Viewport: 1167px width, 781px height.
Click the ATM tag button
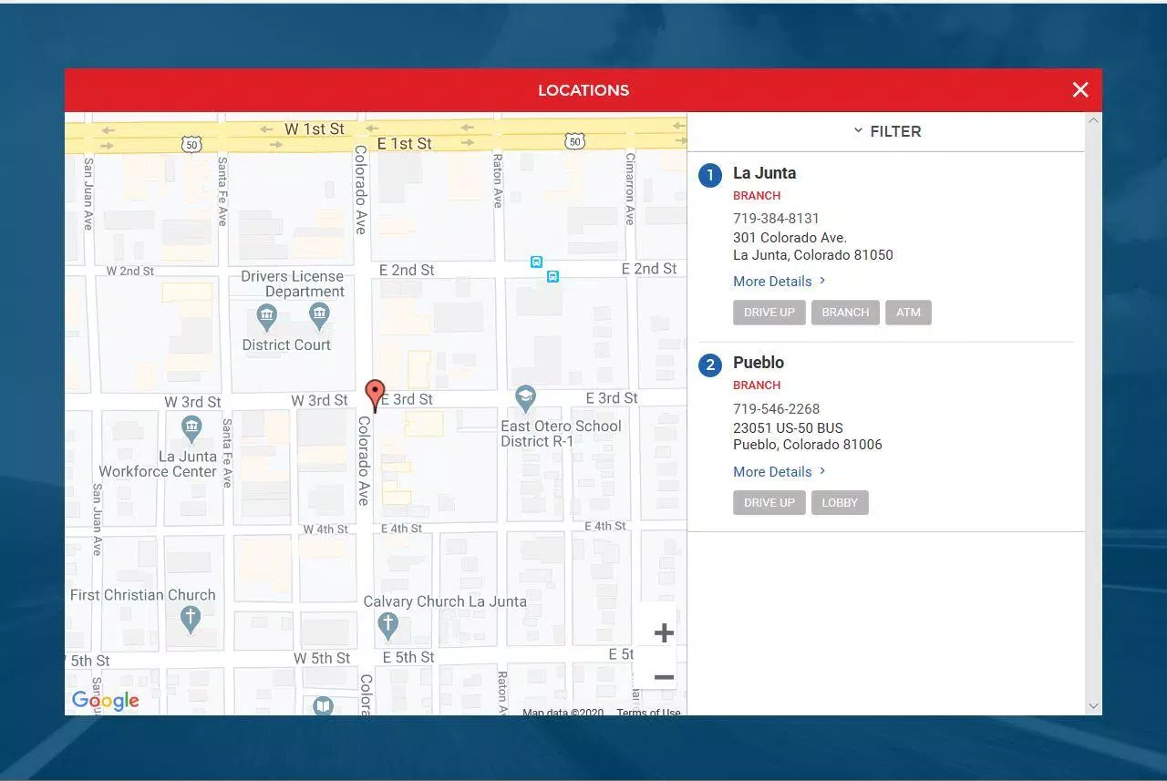(x=908, y=313)
